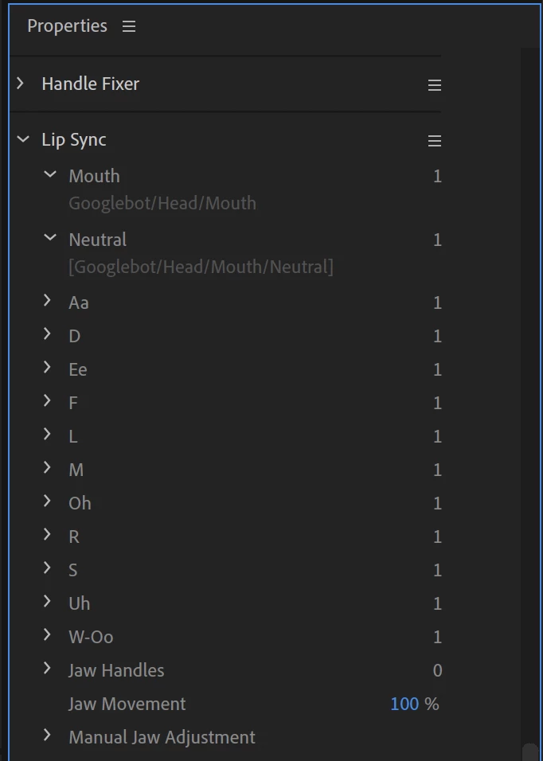
Task: Expand Manual Jaw Adjustment settings
Action: pos(48,736)
